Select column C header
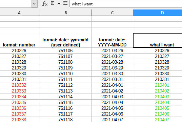This screenshot has height=122, width=182. tap(112, 13)
